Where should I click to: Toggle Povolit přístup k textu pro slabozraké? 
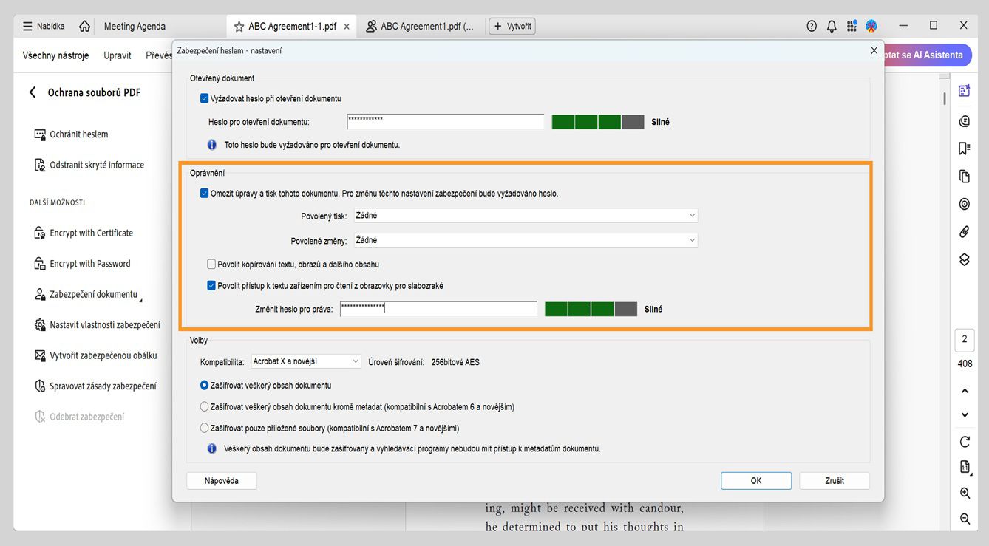coord(212,285)
